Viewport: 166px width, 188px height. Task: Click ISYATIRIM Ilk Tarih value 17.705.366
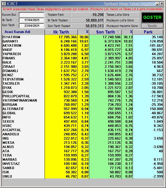68,37
